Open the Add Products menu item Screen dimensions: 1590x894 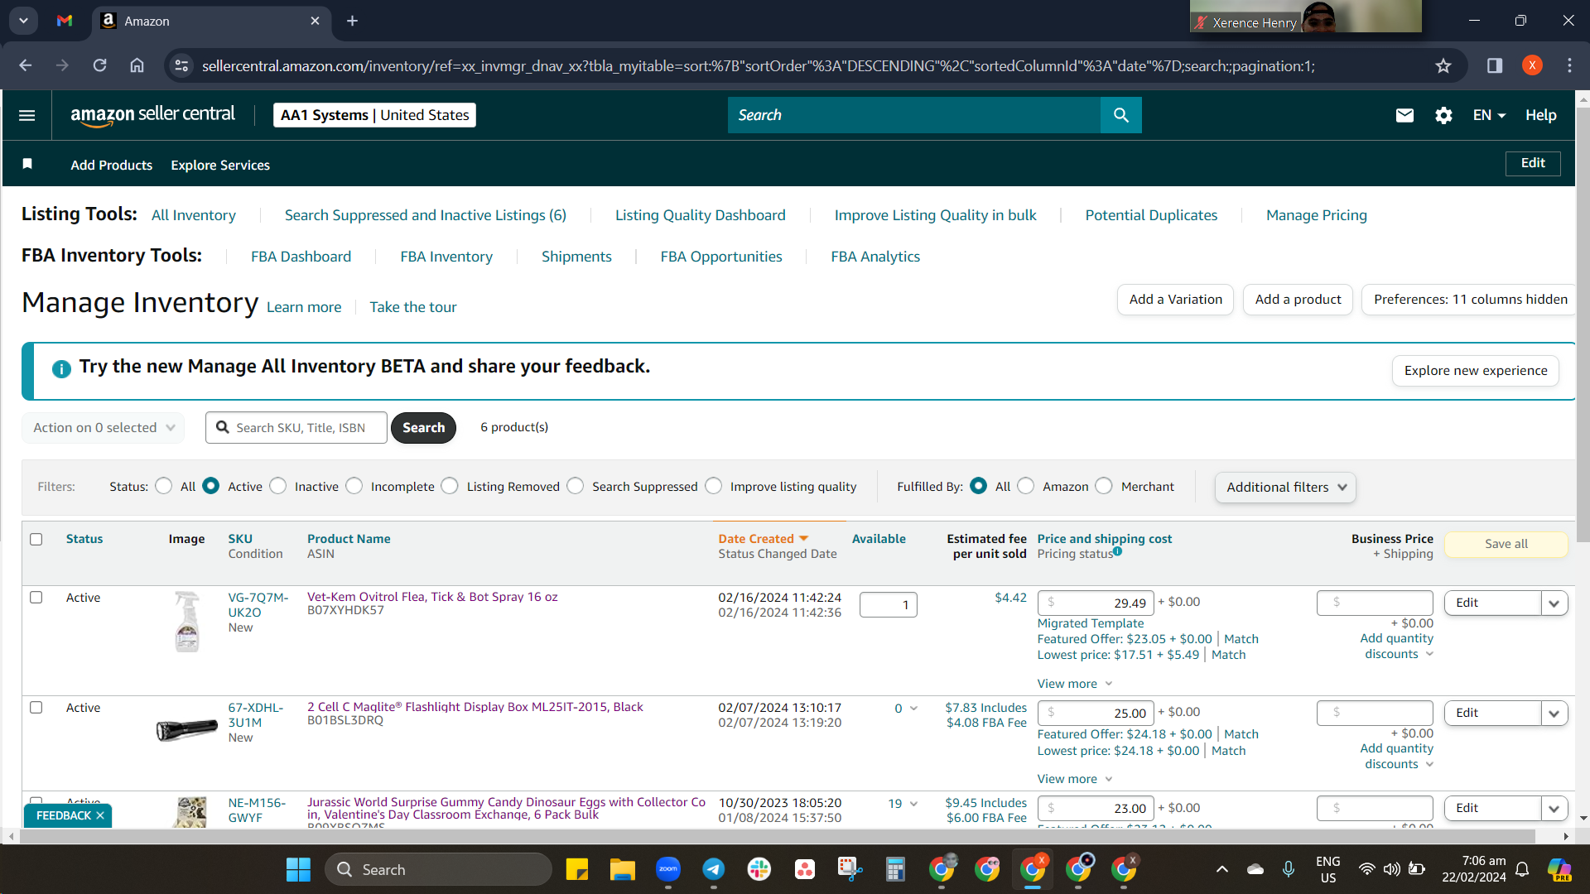coord(112,165)
